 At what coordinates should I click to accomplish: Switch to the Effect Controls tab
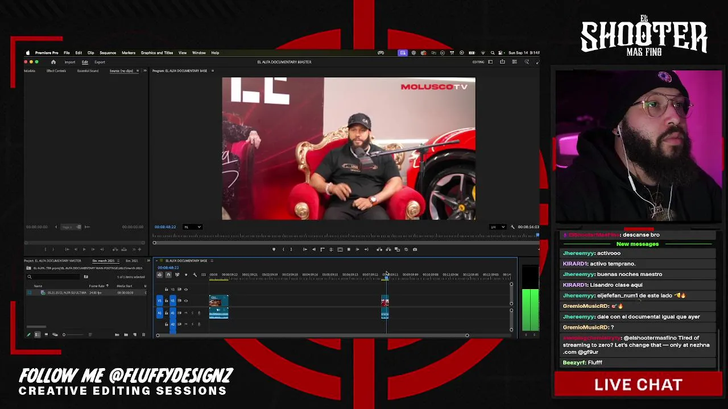[56, 71]
